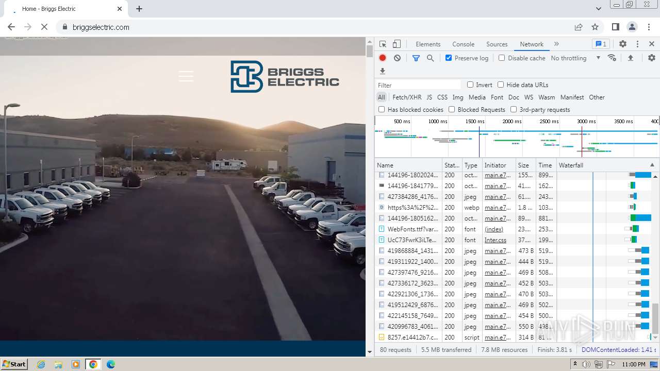The height and width of the screenshot is (371, 660).
Task: Open Chrome main menu
Action: [x=649, y=27]
